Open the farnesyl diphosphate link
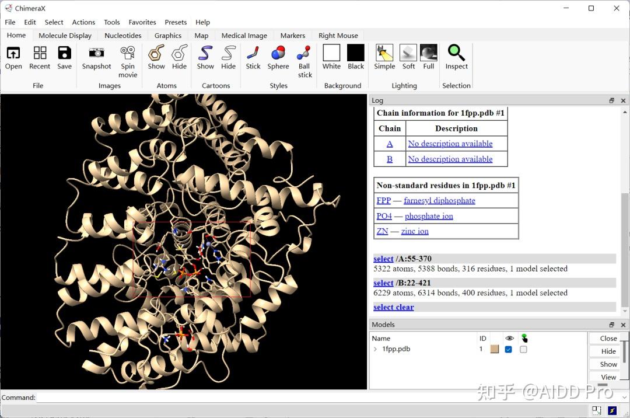The image size is (630, 418). 439,201
